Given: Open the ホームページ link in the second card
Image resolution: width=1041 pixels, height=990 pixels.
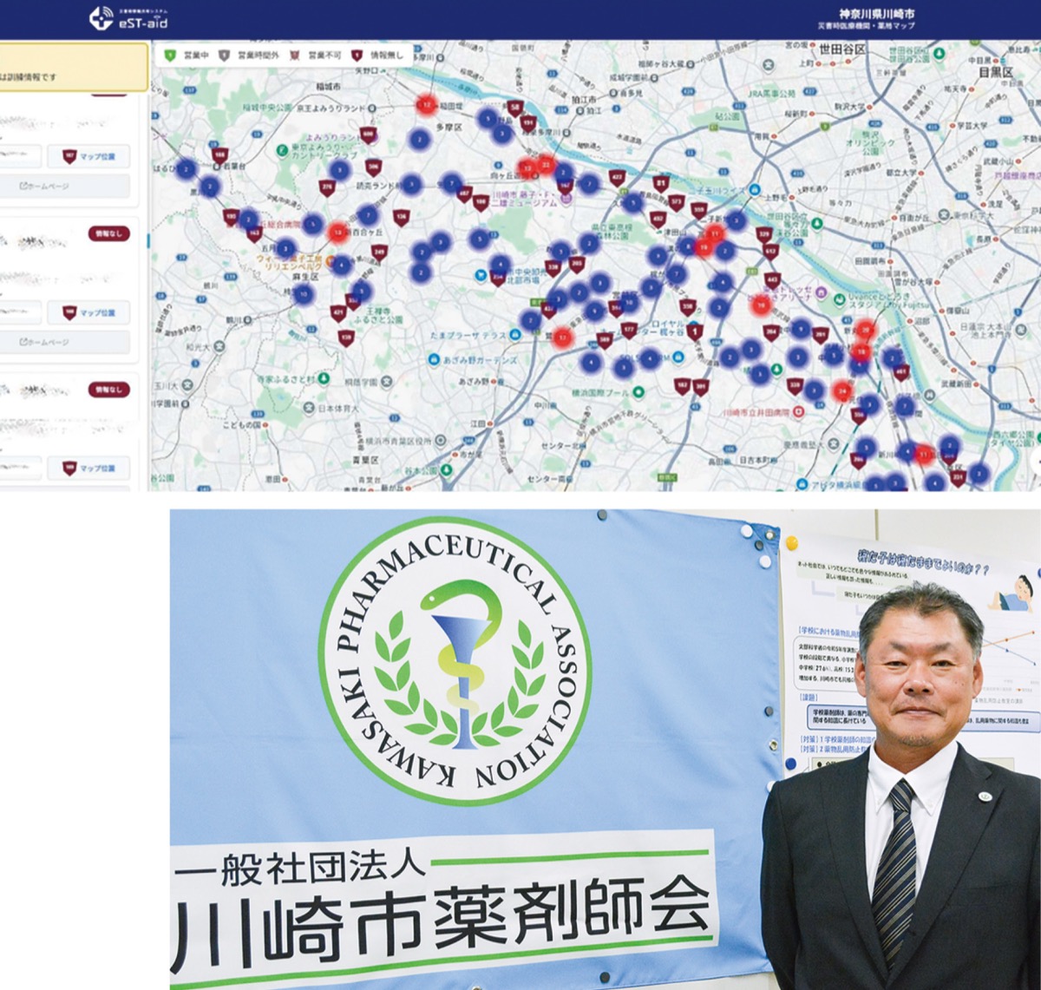Looking at the screenshot, I should point(65,342).
